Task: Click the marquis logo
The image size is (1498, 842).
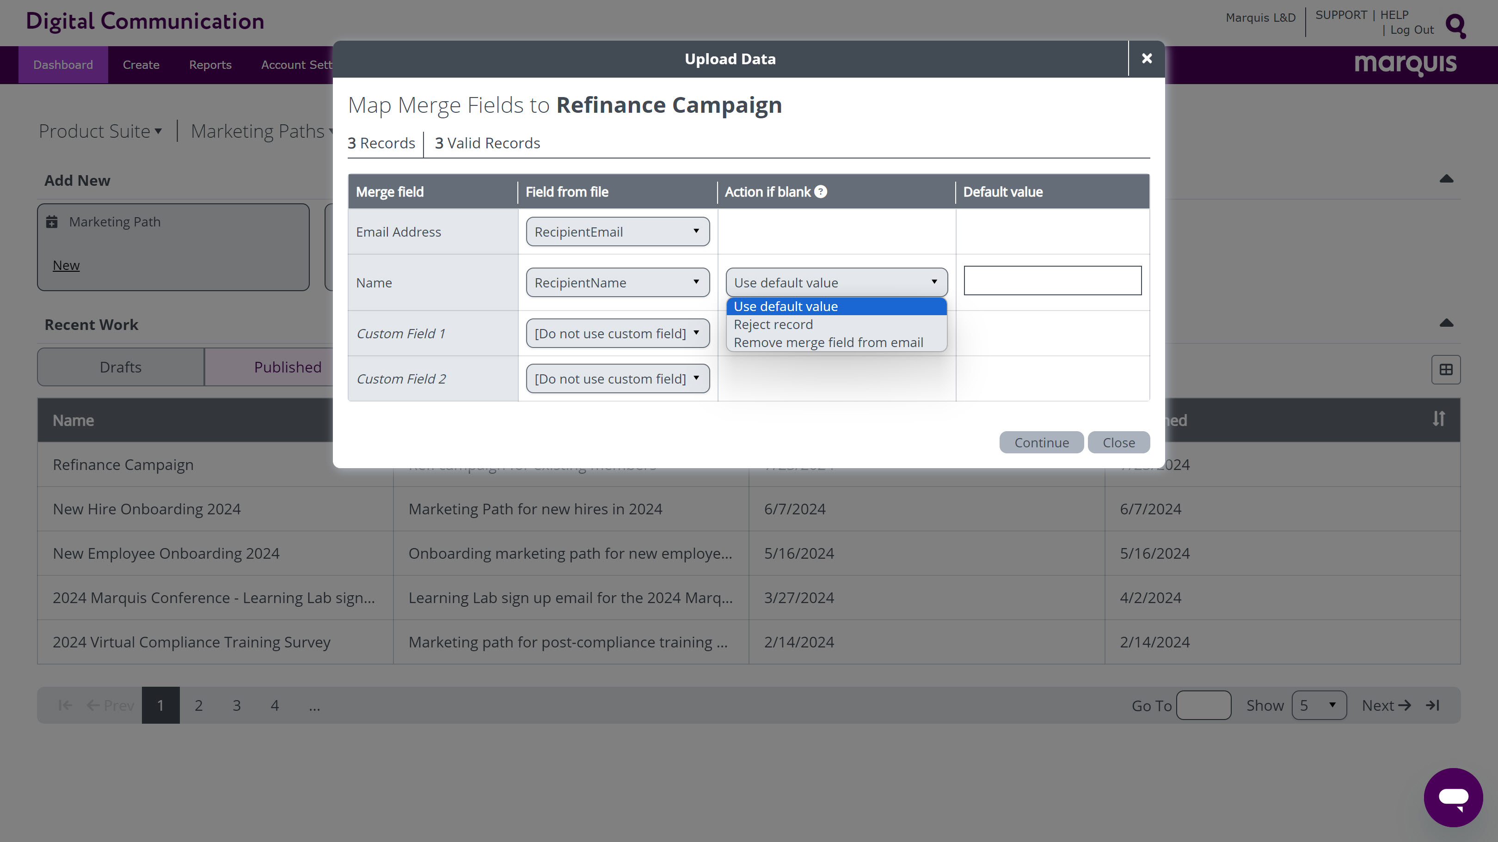Action: pos(1405,64)
